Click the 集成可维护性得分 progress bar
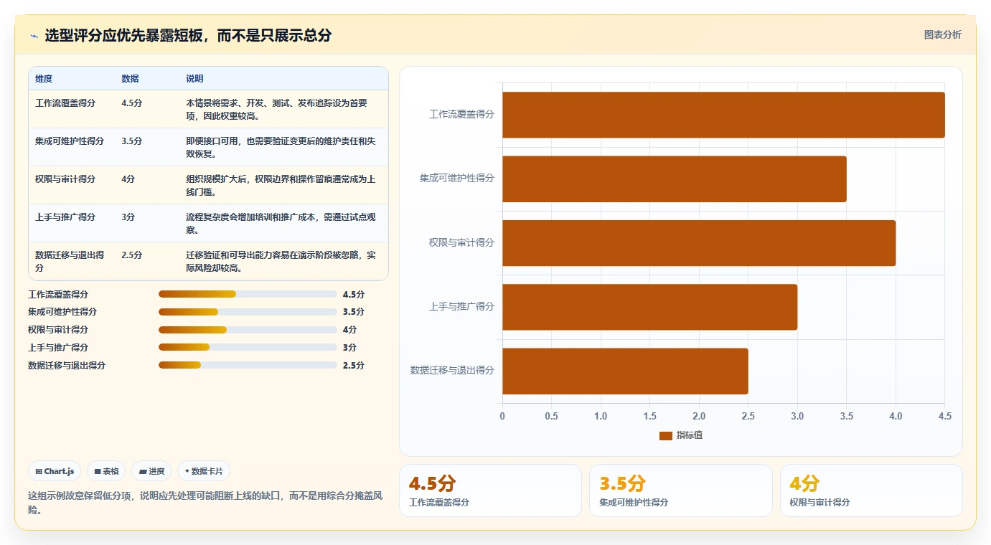This screenshot has width=991, height=545. click(x=248, y=312)
